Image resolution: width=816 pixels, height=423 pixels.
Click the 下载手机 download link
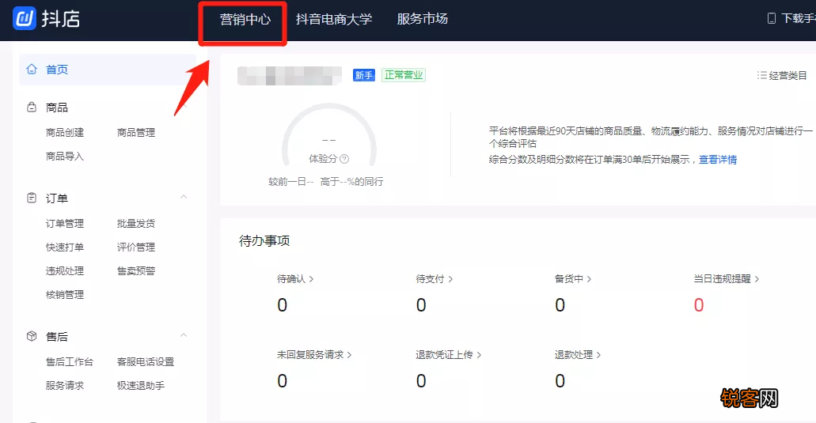click(791, 19)
